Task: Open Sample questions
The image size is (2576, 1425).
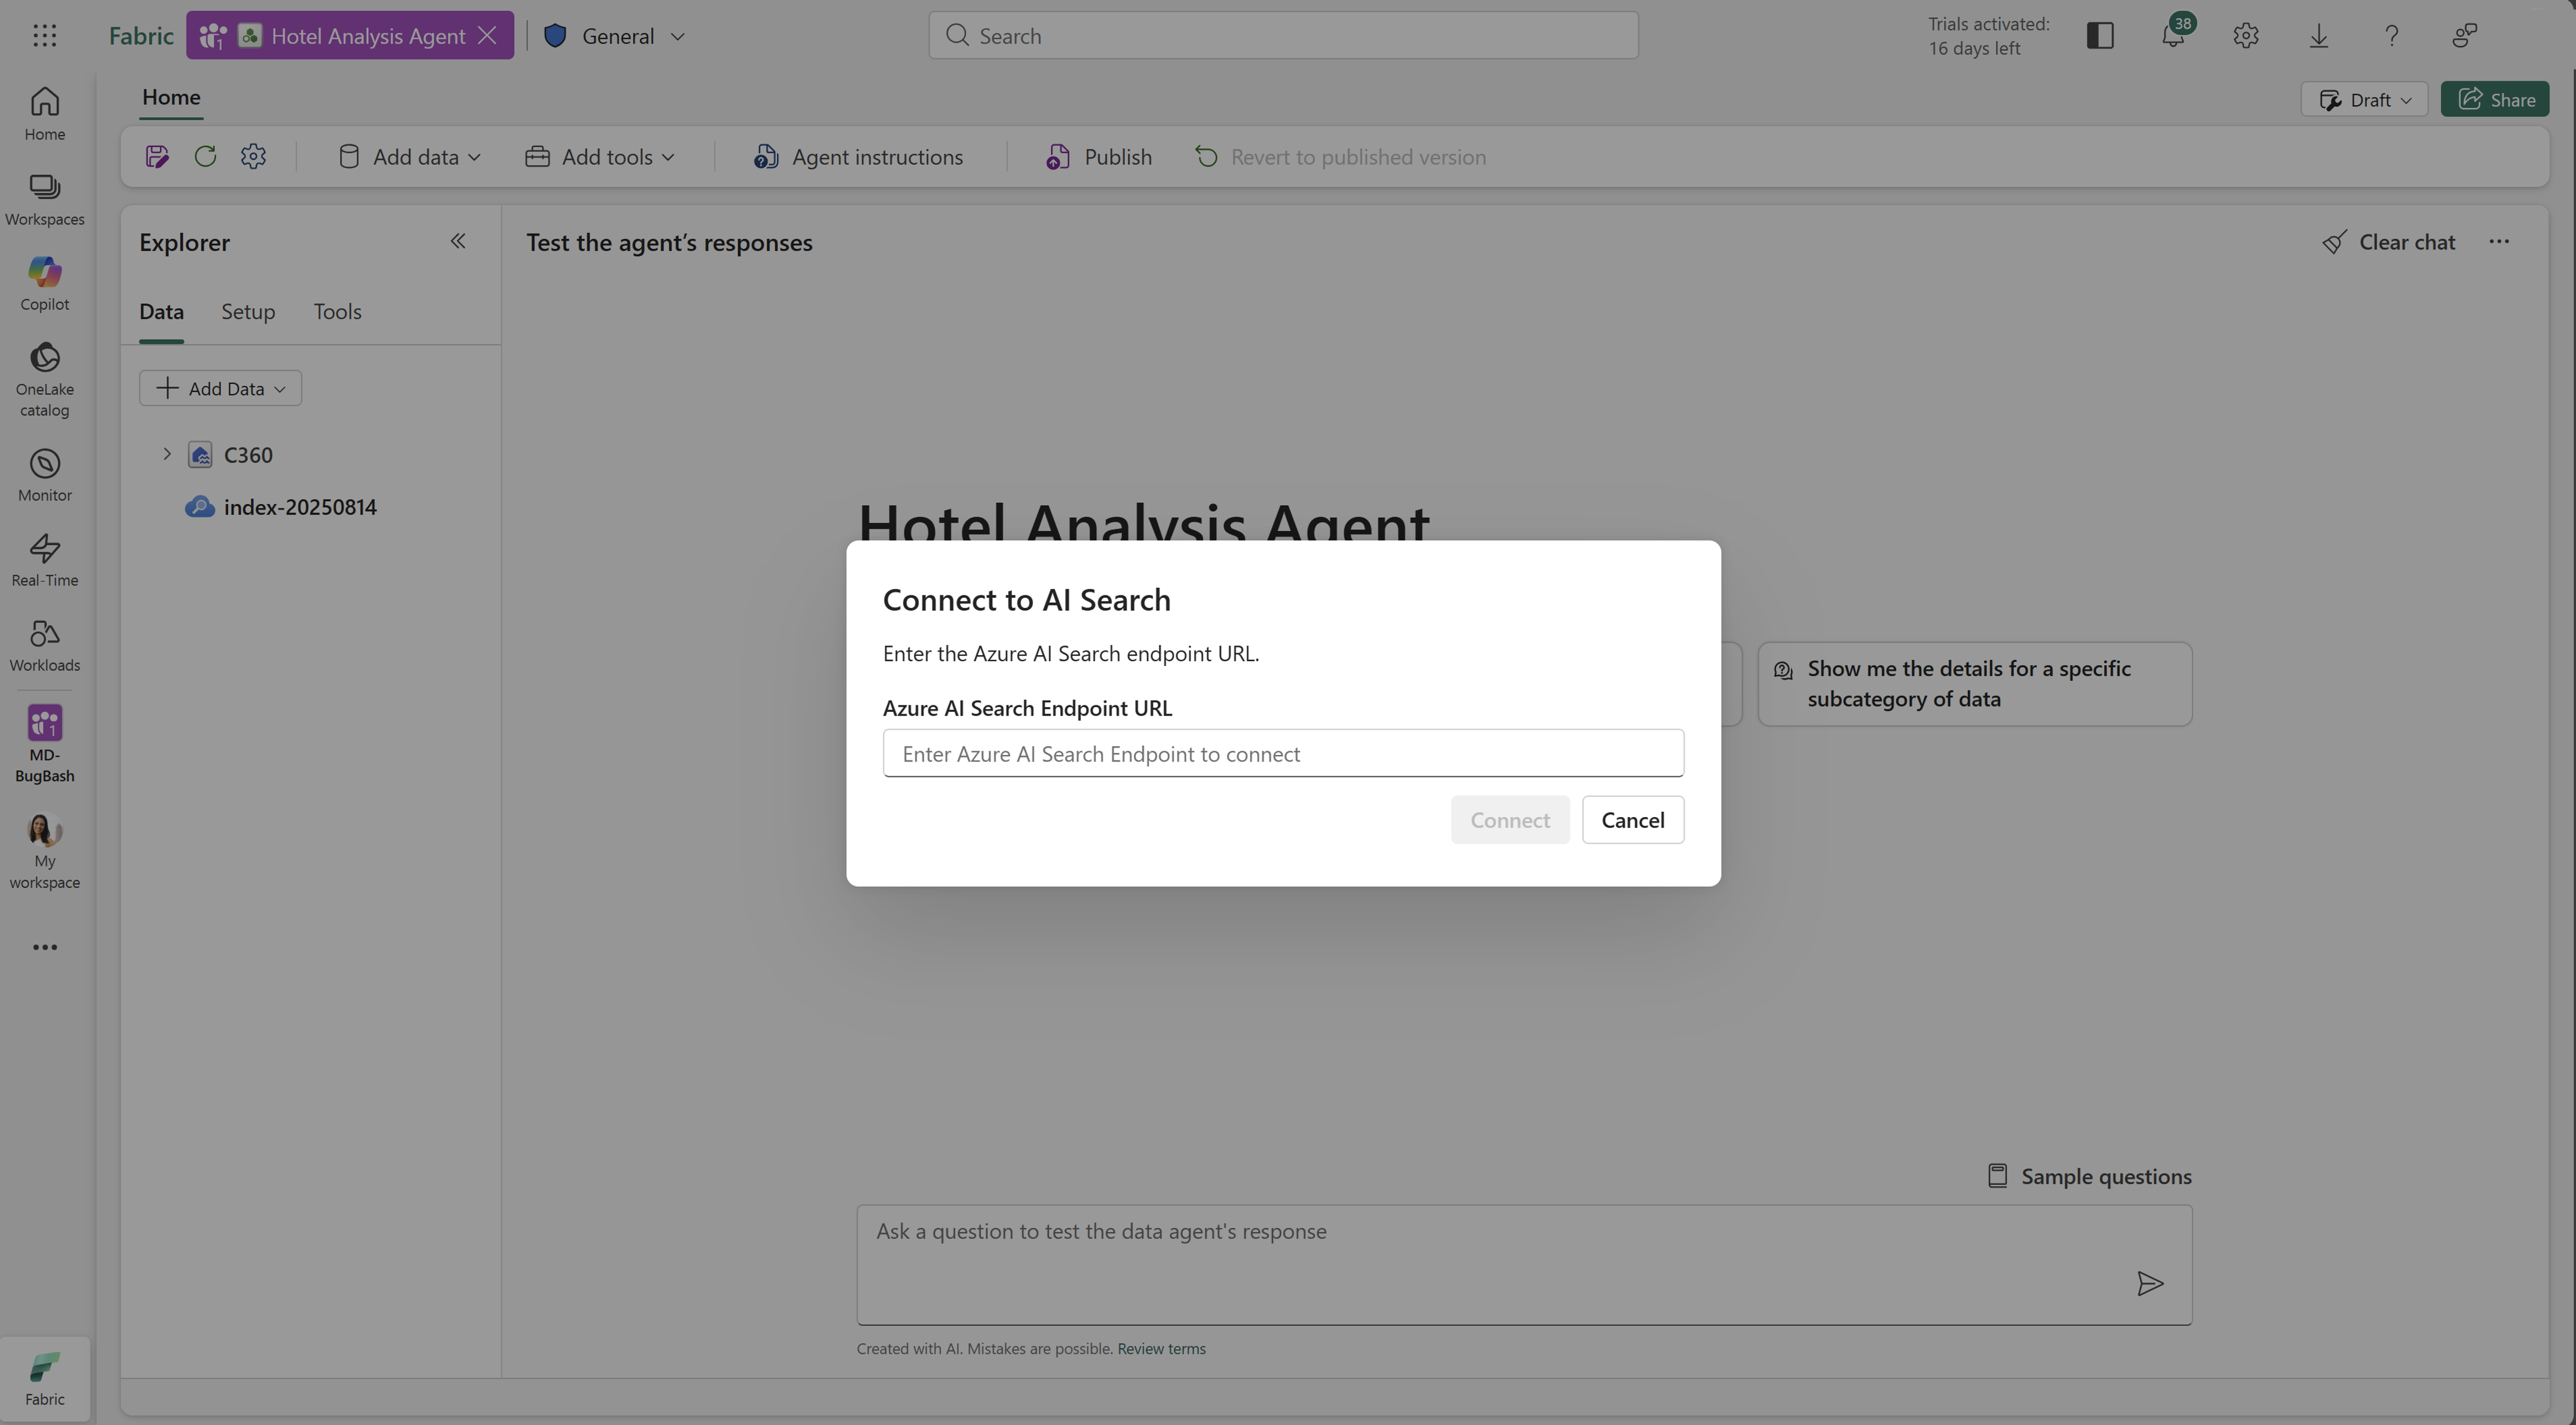Action: [x=2089, y=1176]
